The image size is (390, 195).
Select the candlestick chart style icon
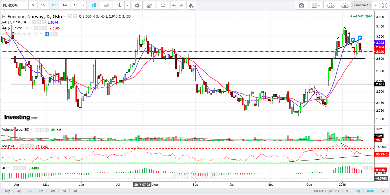tap(94, 5)
